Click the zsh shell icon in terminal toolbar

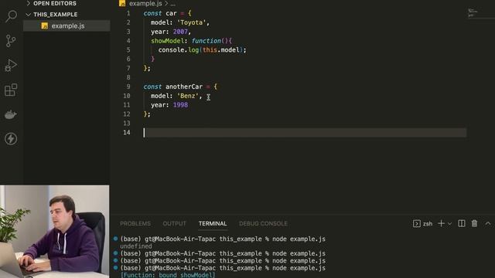pos(416,223)
